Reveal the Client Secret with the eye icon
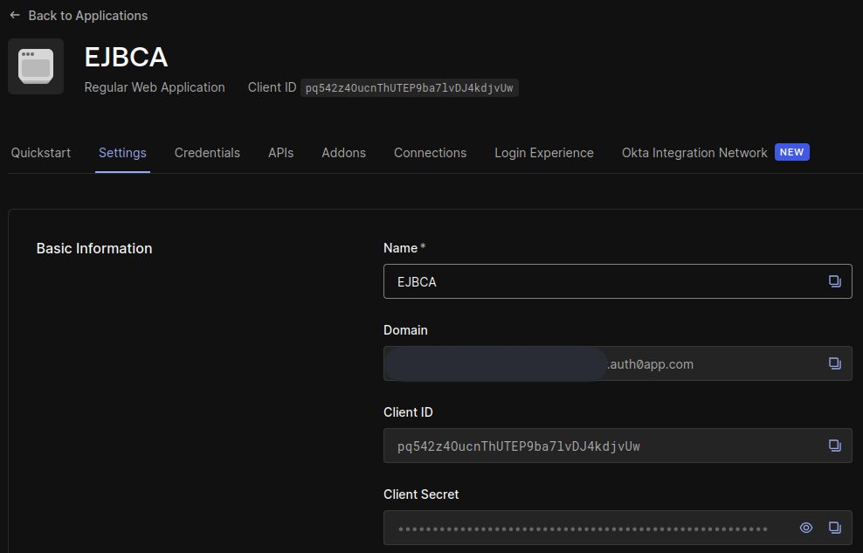863x553 pixels. click(x=805, y=528)
